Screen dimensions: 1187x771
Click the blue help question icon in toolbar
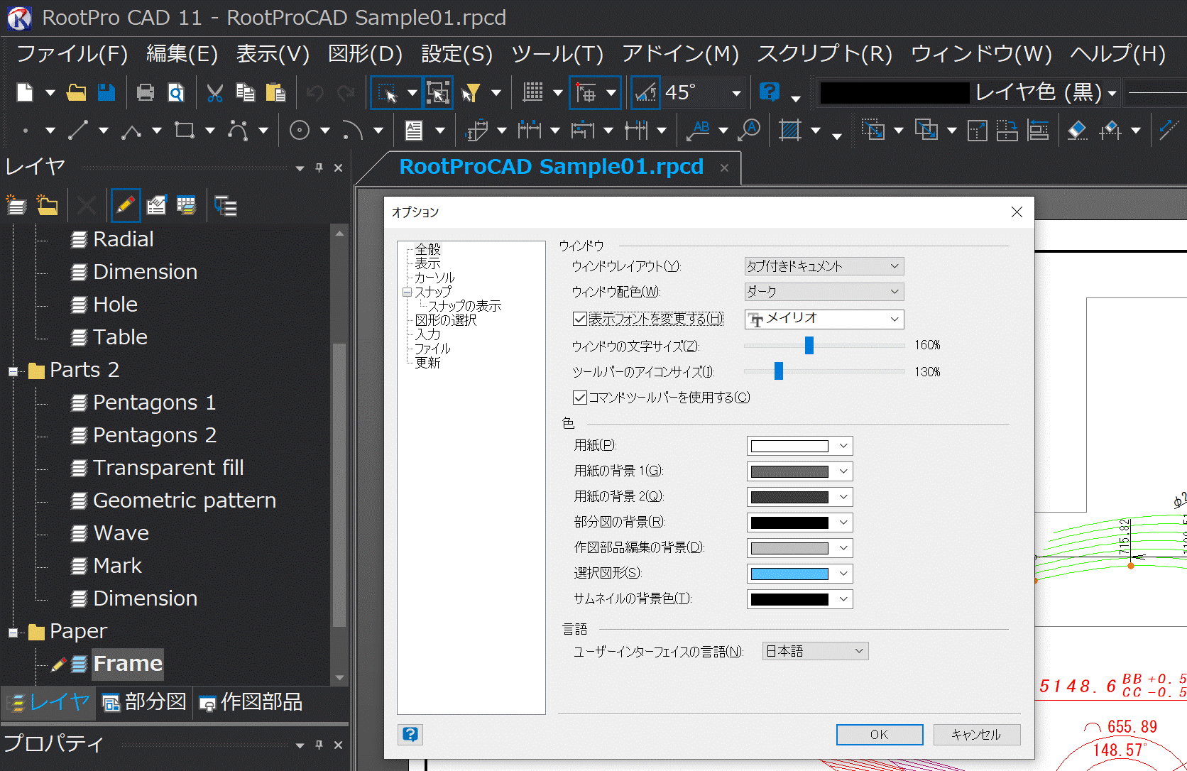click(770, 92)
